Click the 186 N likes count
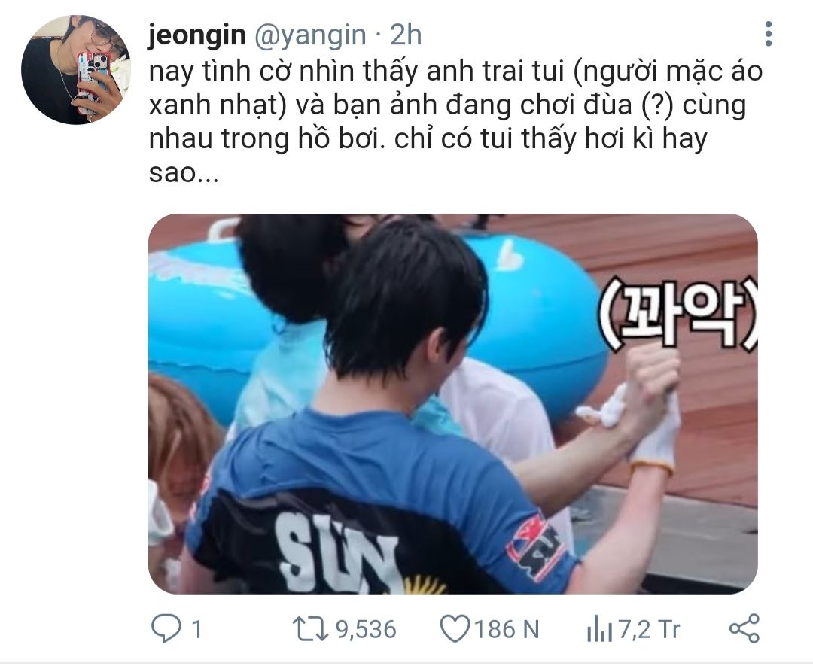 507,629
